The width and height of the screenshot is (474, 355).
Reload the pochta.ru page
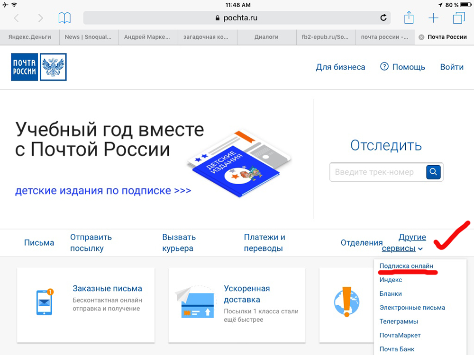coord(383,18)
